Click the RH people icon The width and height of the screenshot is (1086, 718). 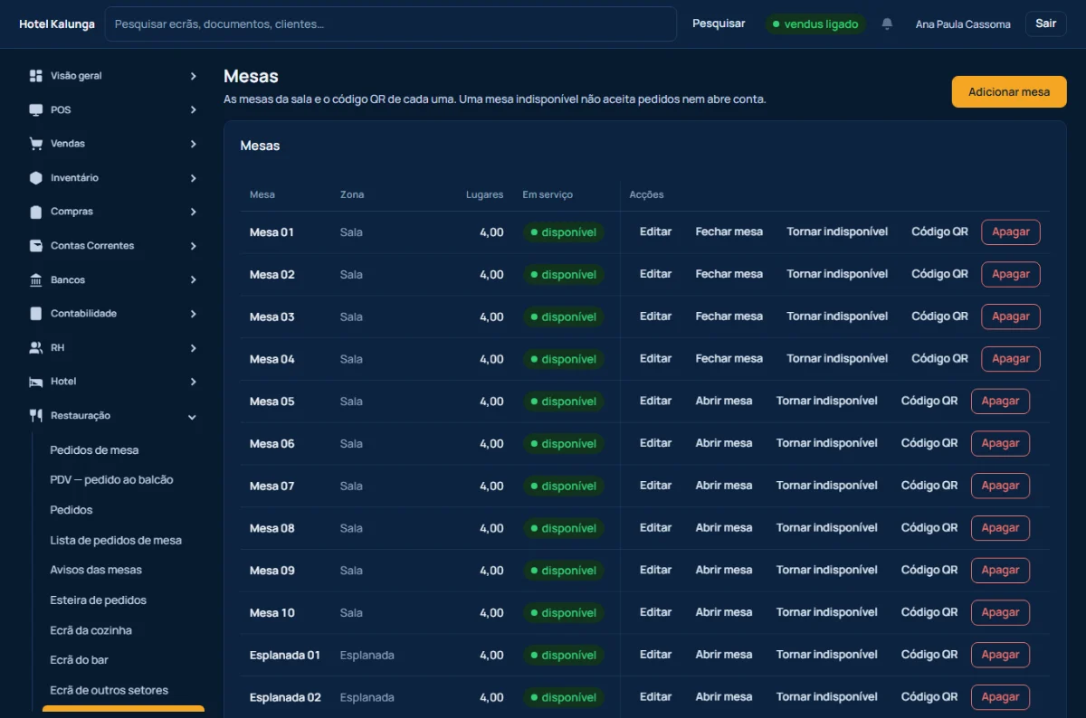[x=36, y=348]
